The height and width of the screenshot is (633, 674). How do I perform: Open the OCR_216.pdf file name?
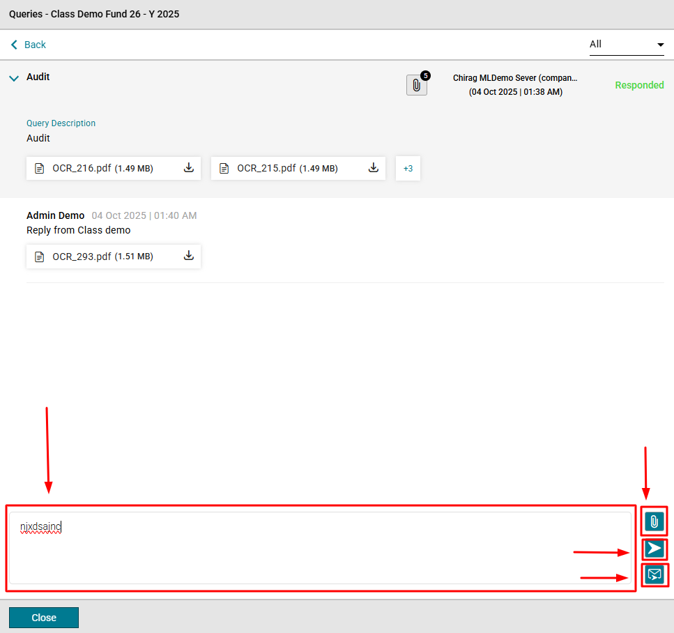(82, 168)
